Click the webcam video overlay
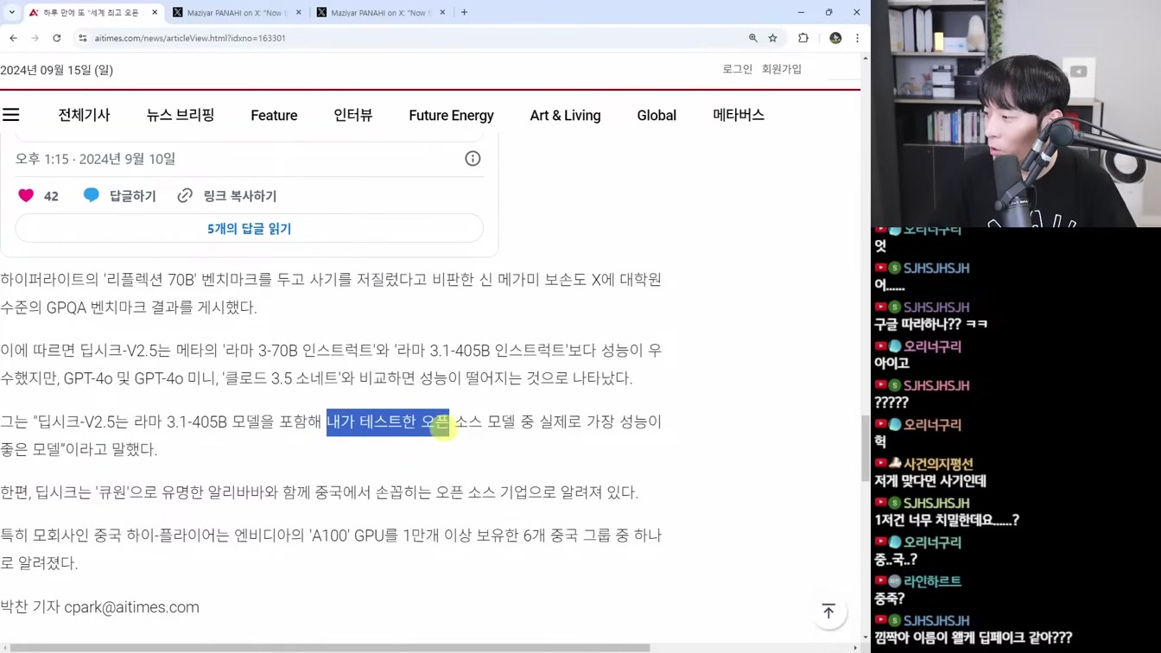 click(1016, 113)
